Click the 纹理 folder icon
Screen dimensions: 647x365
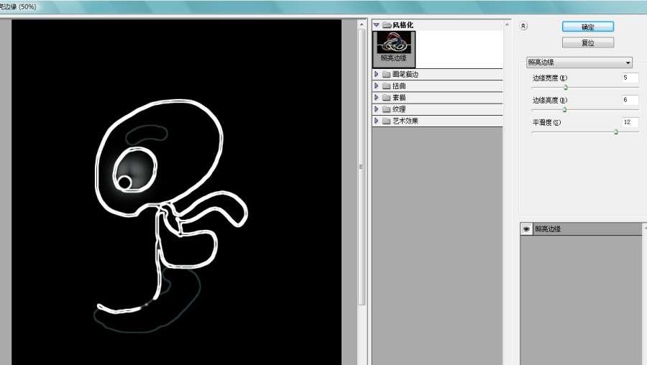387,109
